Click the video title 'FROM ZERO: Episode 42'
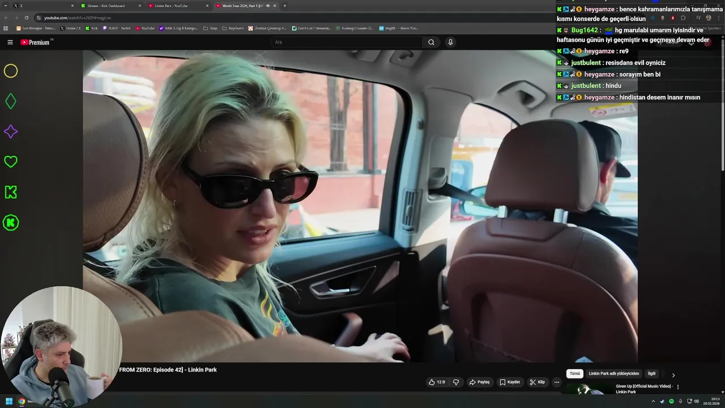Viewport: 725px width, 408px height. tap(168, 369)
